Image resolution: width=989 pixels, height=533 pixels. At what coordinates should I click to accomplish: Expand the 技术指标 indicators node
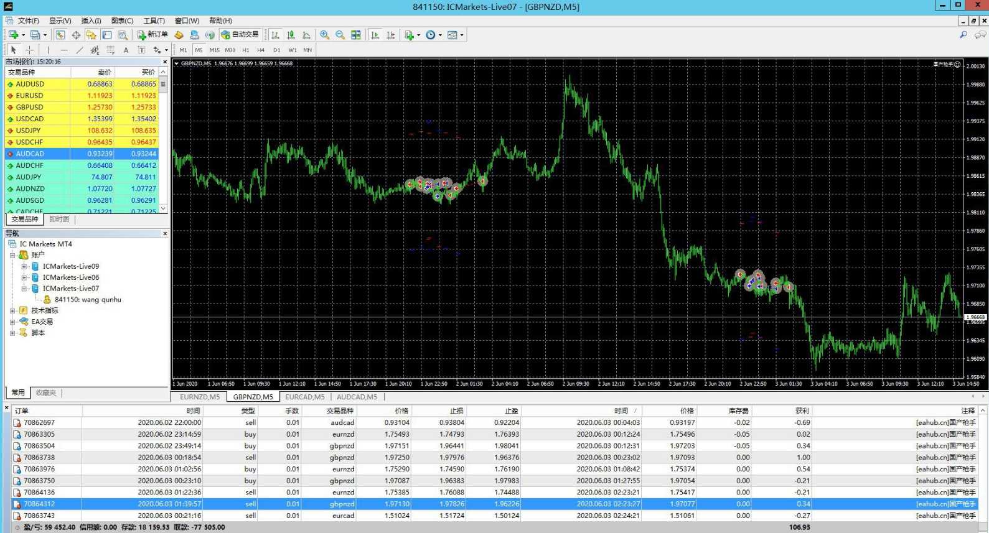(12, 310)
